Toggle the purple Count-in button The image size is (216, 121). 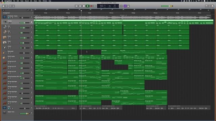click(x=125, y=6)
